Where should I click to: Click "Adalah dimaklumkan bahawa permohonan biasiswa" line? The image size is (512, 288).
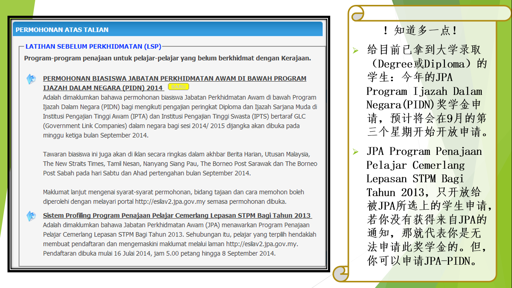(180, 97)
